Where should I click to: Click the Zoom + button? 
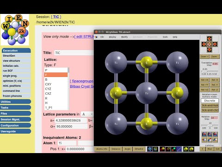204,57
